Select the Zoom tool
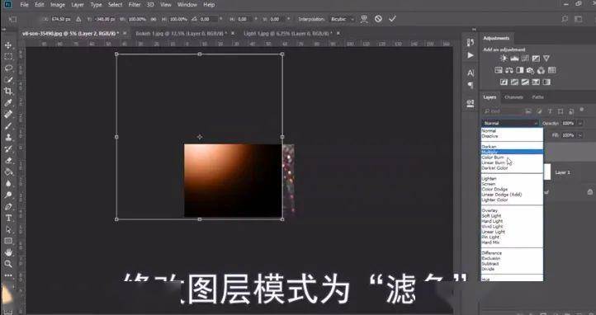Screen dimensions: 596x315 tap(8, 264)
